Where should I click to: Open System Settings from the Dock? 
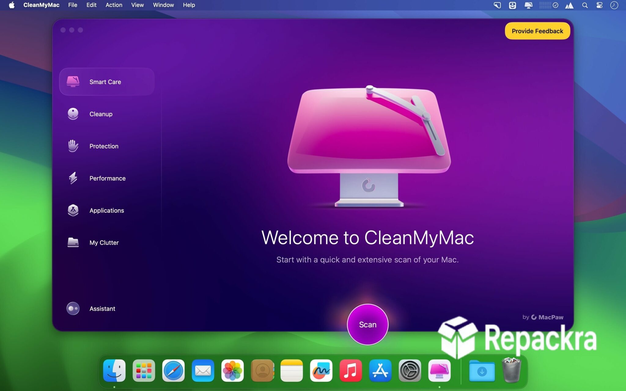click(x=410, y=371)
